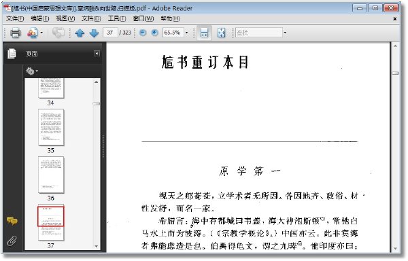Screen dimensions: 408x261
Task: Open the Attachments paperclip icon
Action: coord(12,241)
